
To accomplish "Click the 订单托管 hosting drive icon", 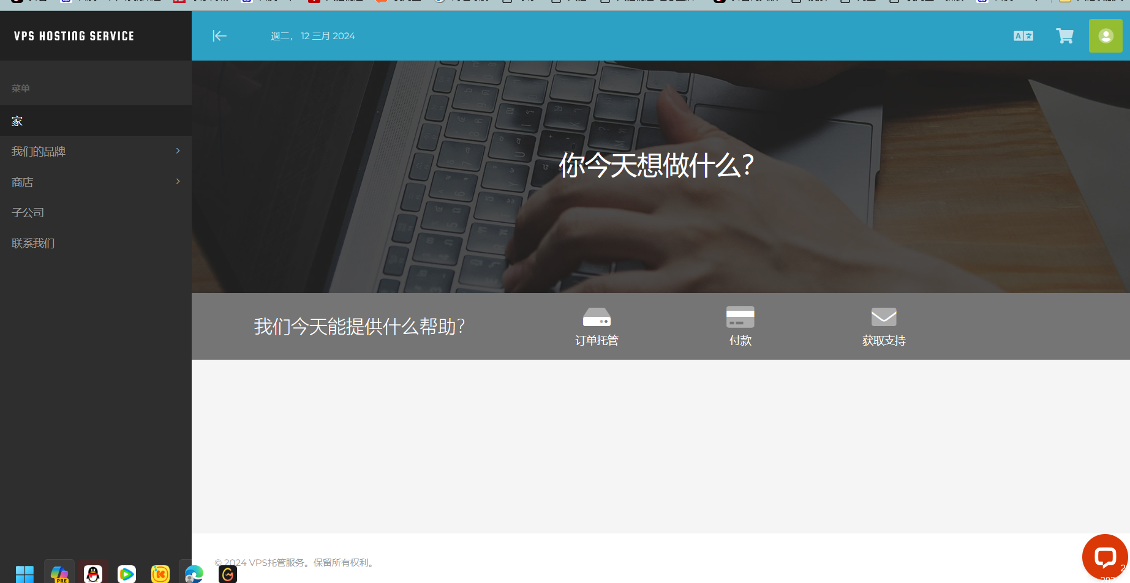I will [x=597, y=317].
